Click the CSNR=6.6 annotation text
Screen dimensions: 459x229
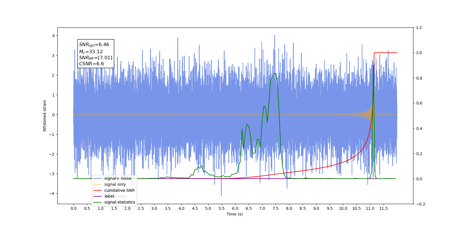click(92, 64)
